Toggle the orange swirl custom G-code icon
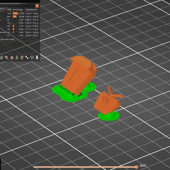The width and height of the screenshot is (170, 170). tap(22, 57)
